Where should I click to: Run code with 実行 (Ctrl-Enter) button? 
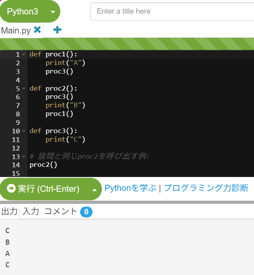click(43, 189)
